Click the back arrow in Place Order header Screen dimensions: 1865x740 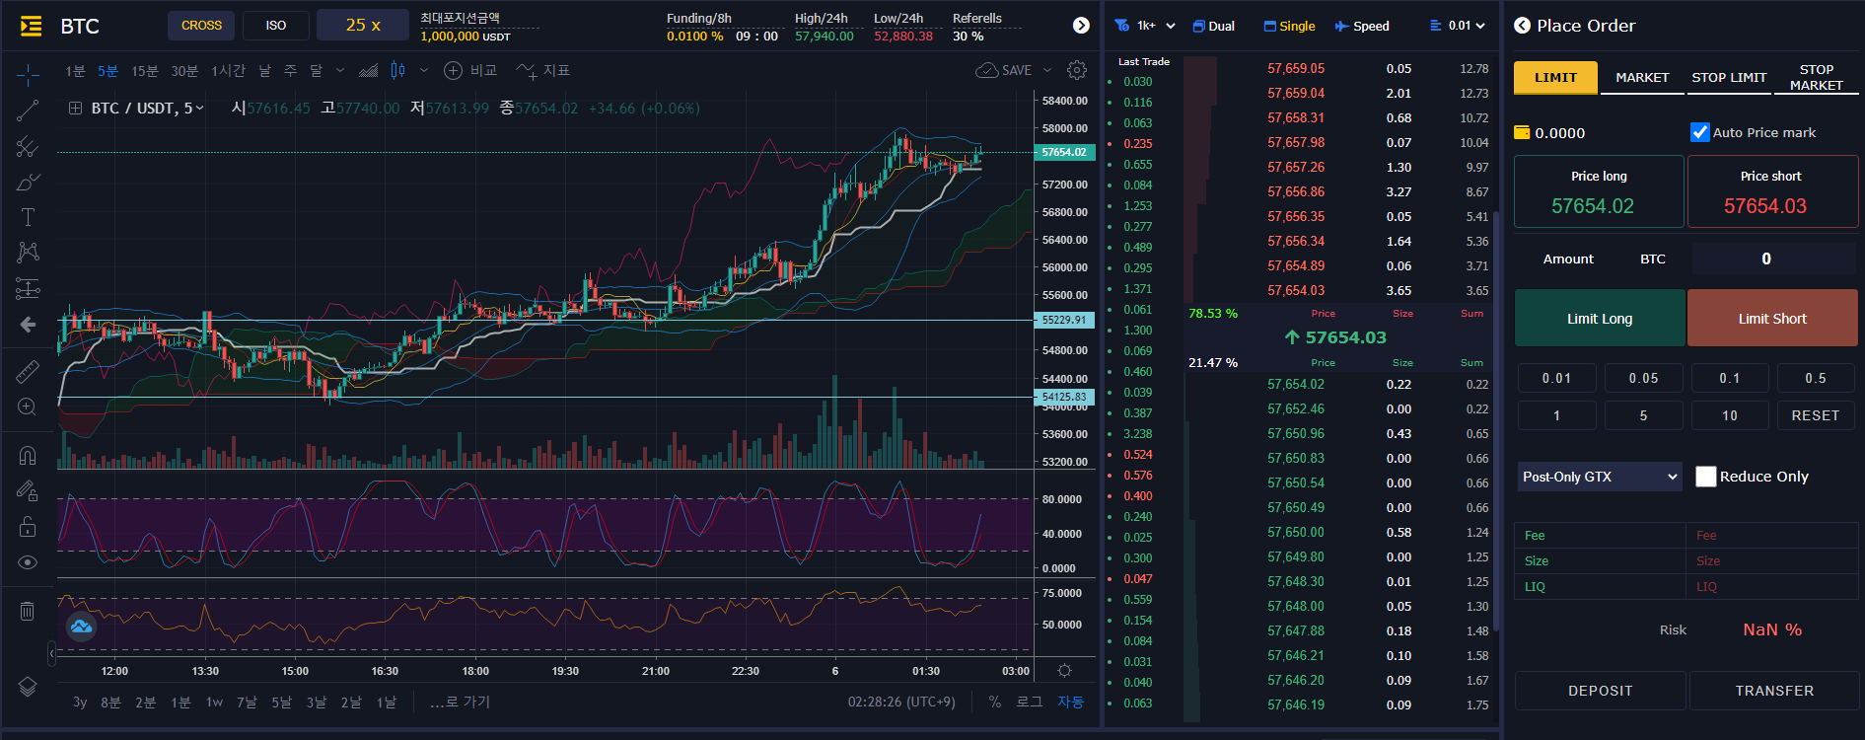pyautogui.click(x=1523, y=26)
